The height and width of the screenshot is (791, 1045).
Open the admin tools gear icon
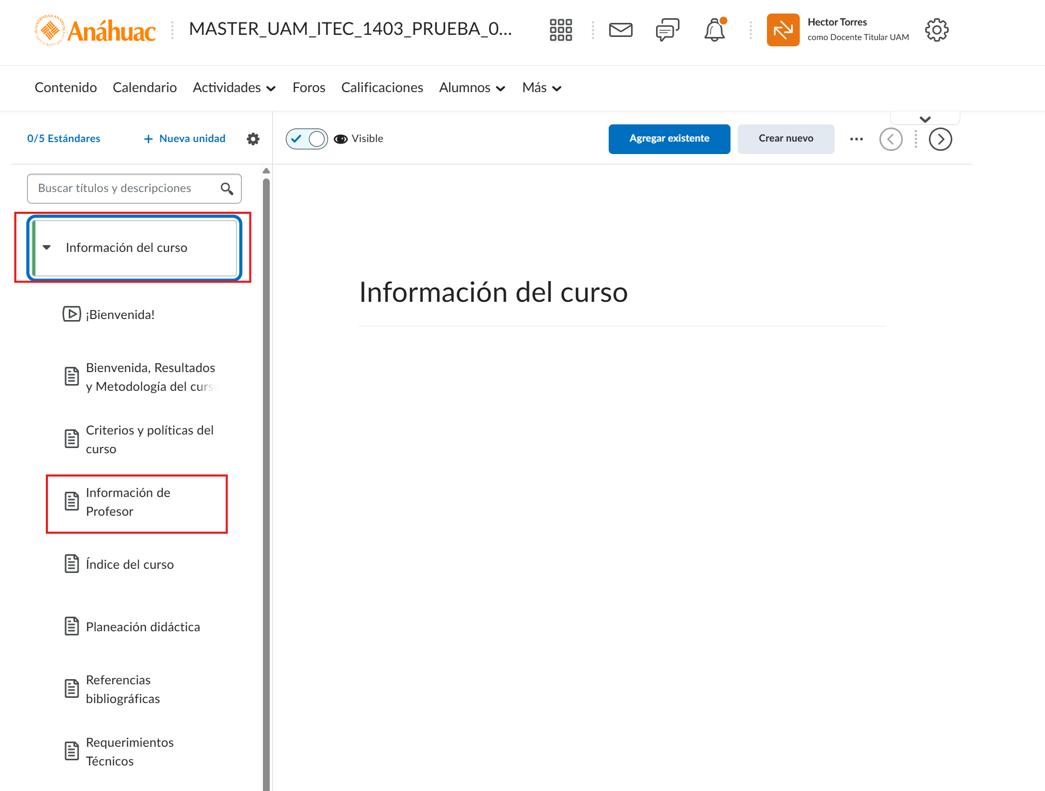937,30
